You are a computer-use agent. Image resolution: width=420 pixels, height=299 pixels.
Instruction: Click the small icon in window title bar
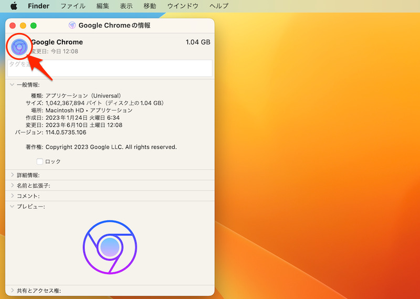click(x=72, y=25)
